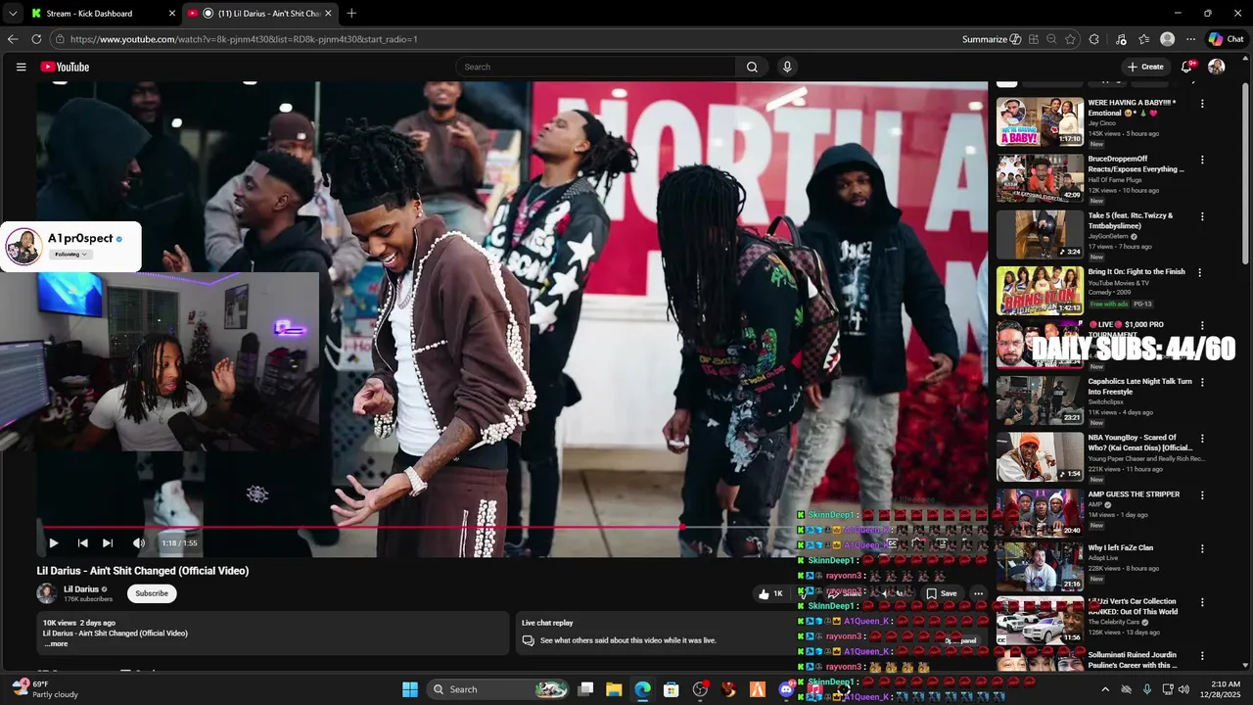
Task: Click the YouTube search magnifier button
Action: (752, 67)
